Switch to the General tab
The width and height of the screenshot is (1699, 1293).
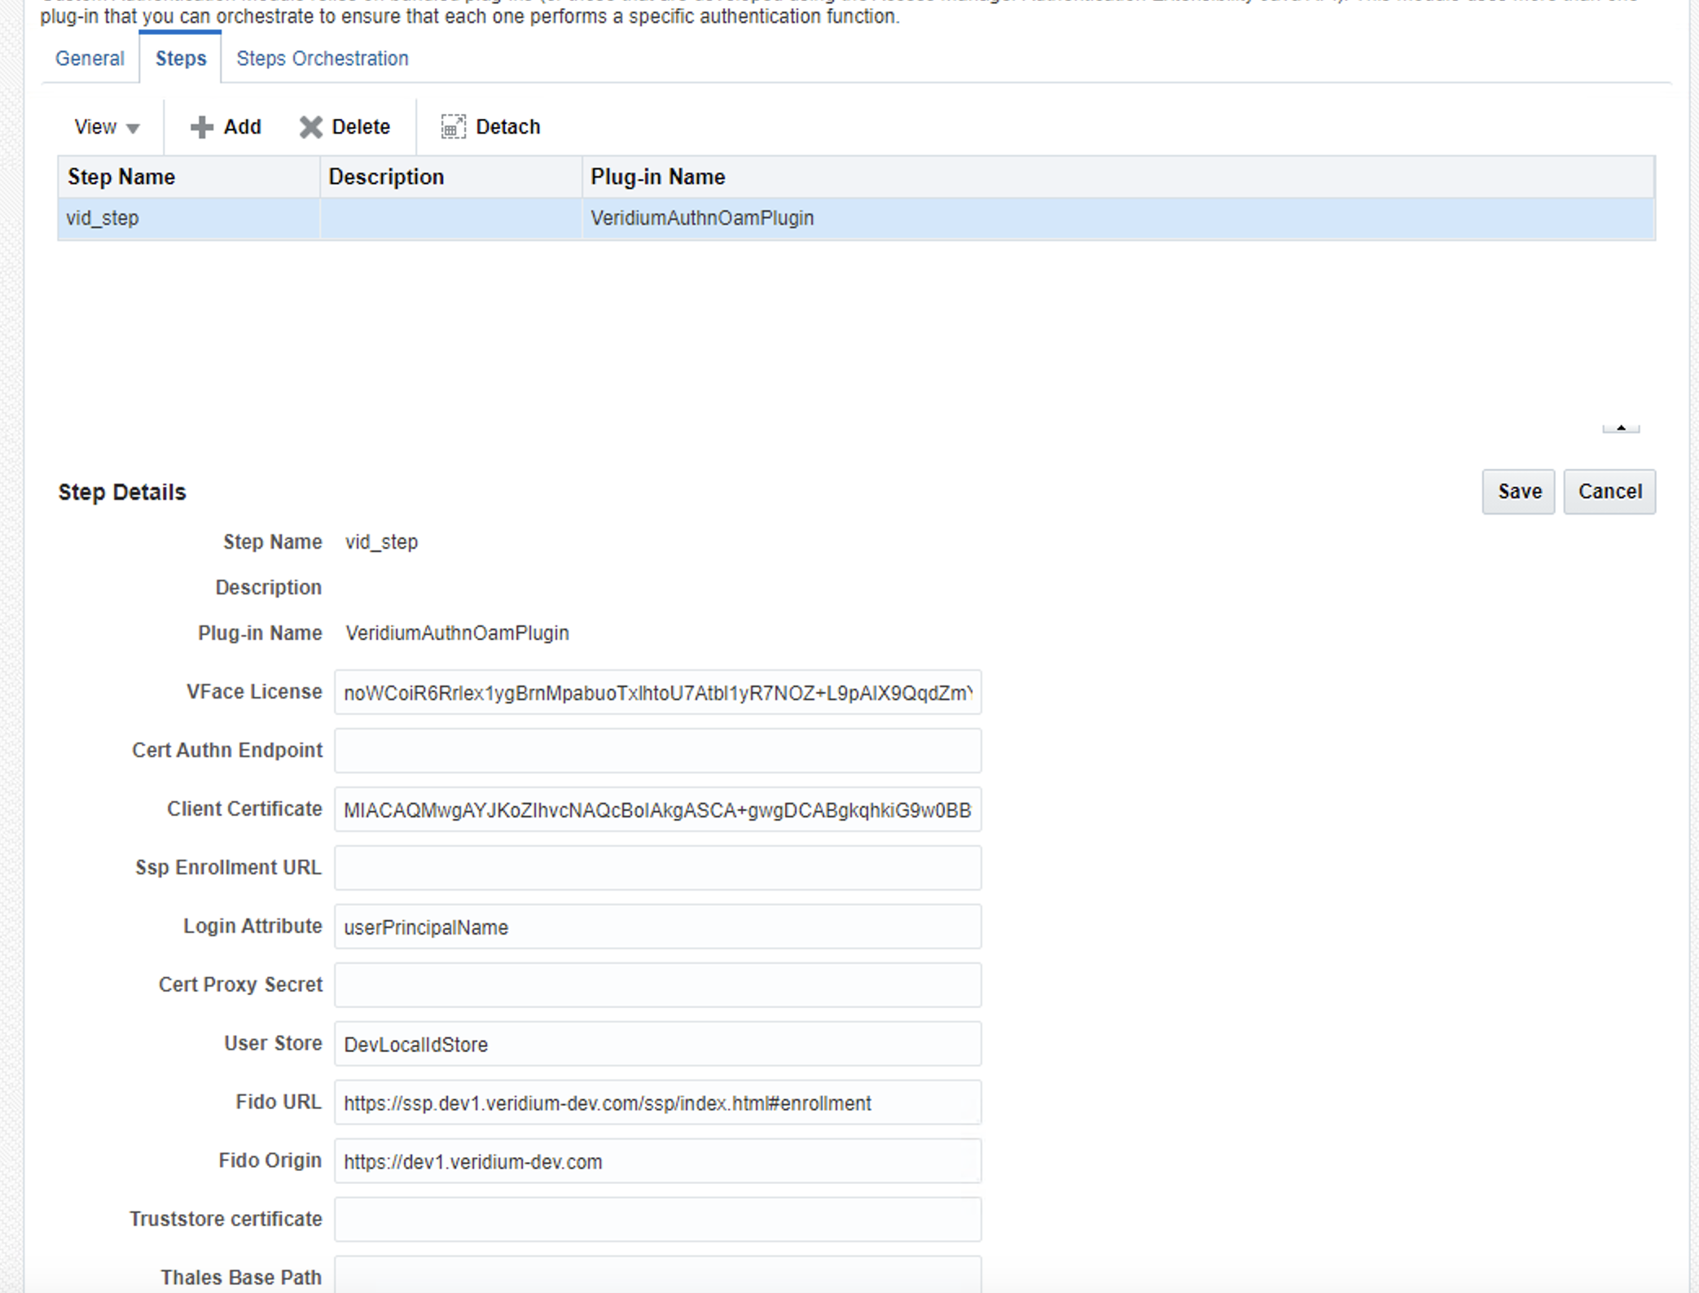point(90,59)
